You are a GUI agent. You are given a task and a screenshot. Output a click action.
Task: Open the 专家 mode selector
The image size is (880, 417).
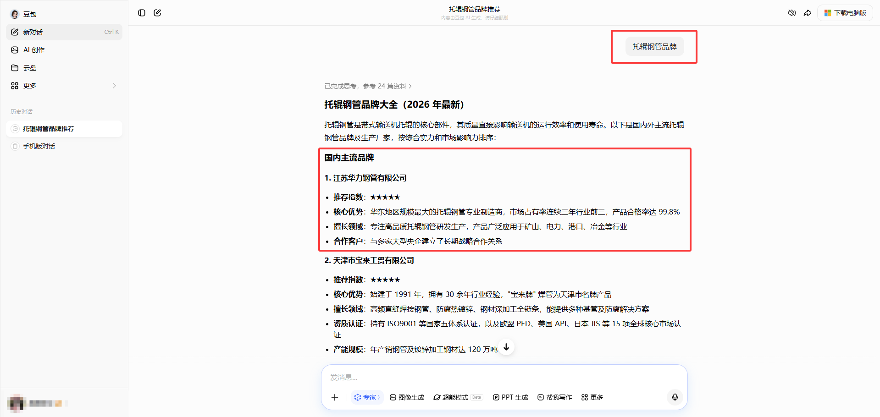tap(367, 397)
